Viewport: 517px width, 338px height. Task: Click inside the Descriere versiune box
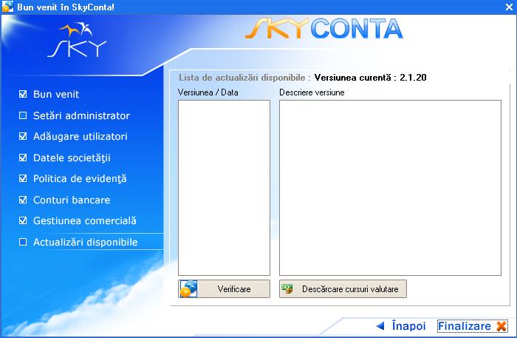coord(391,188)
